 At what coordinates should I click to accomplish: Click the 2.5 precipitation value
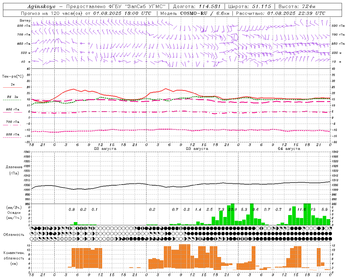pyautogui.click(x=209, y=210)
